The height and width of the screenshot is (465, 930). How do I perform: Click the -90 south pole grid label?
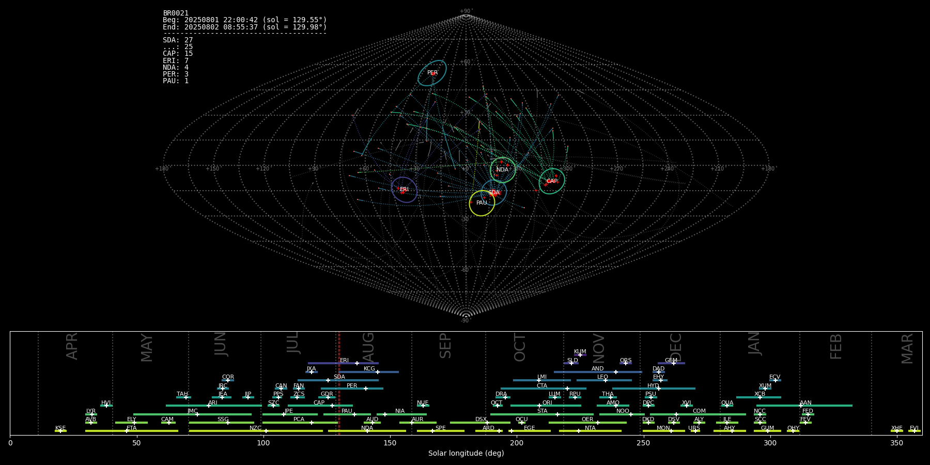466,321
